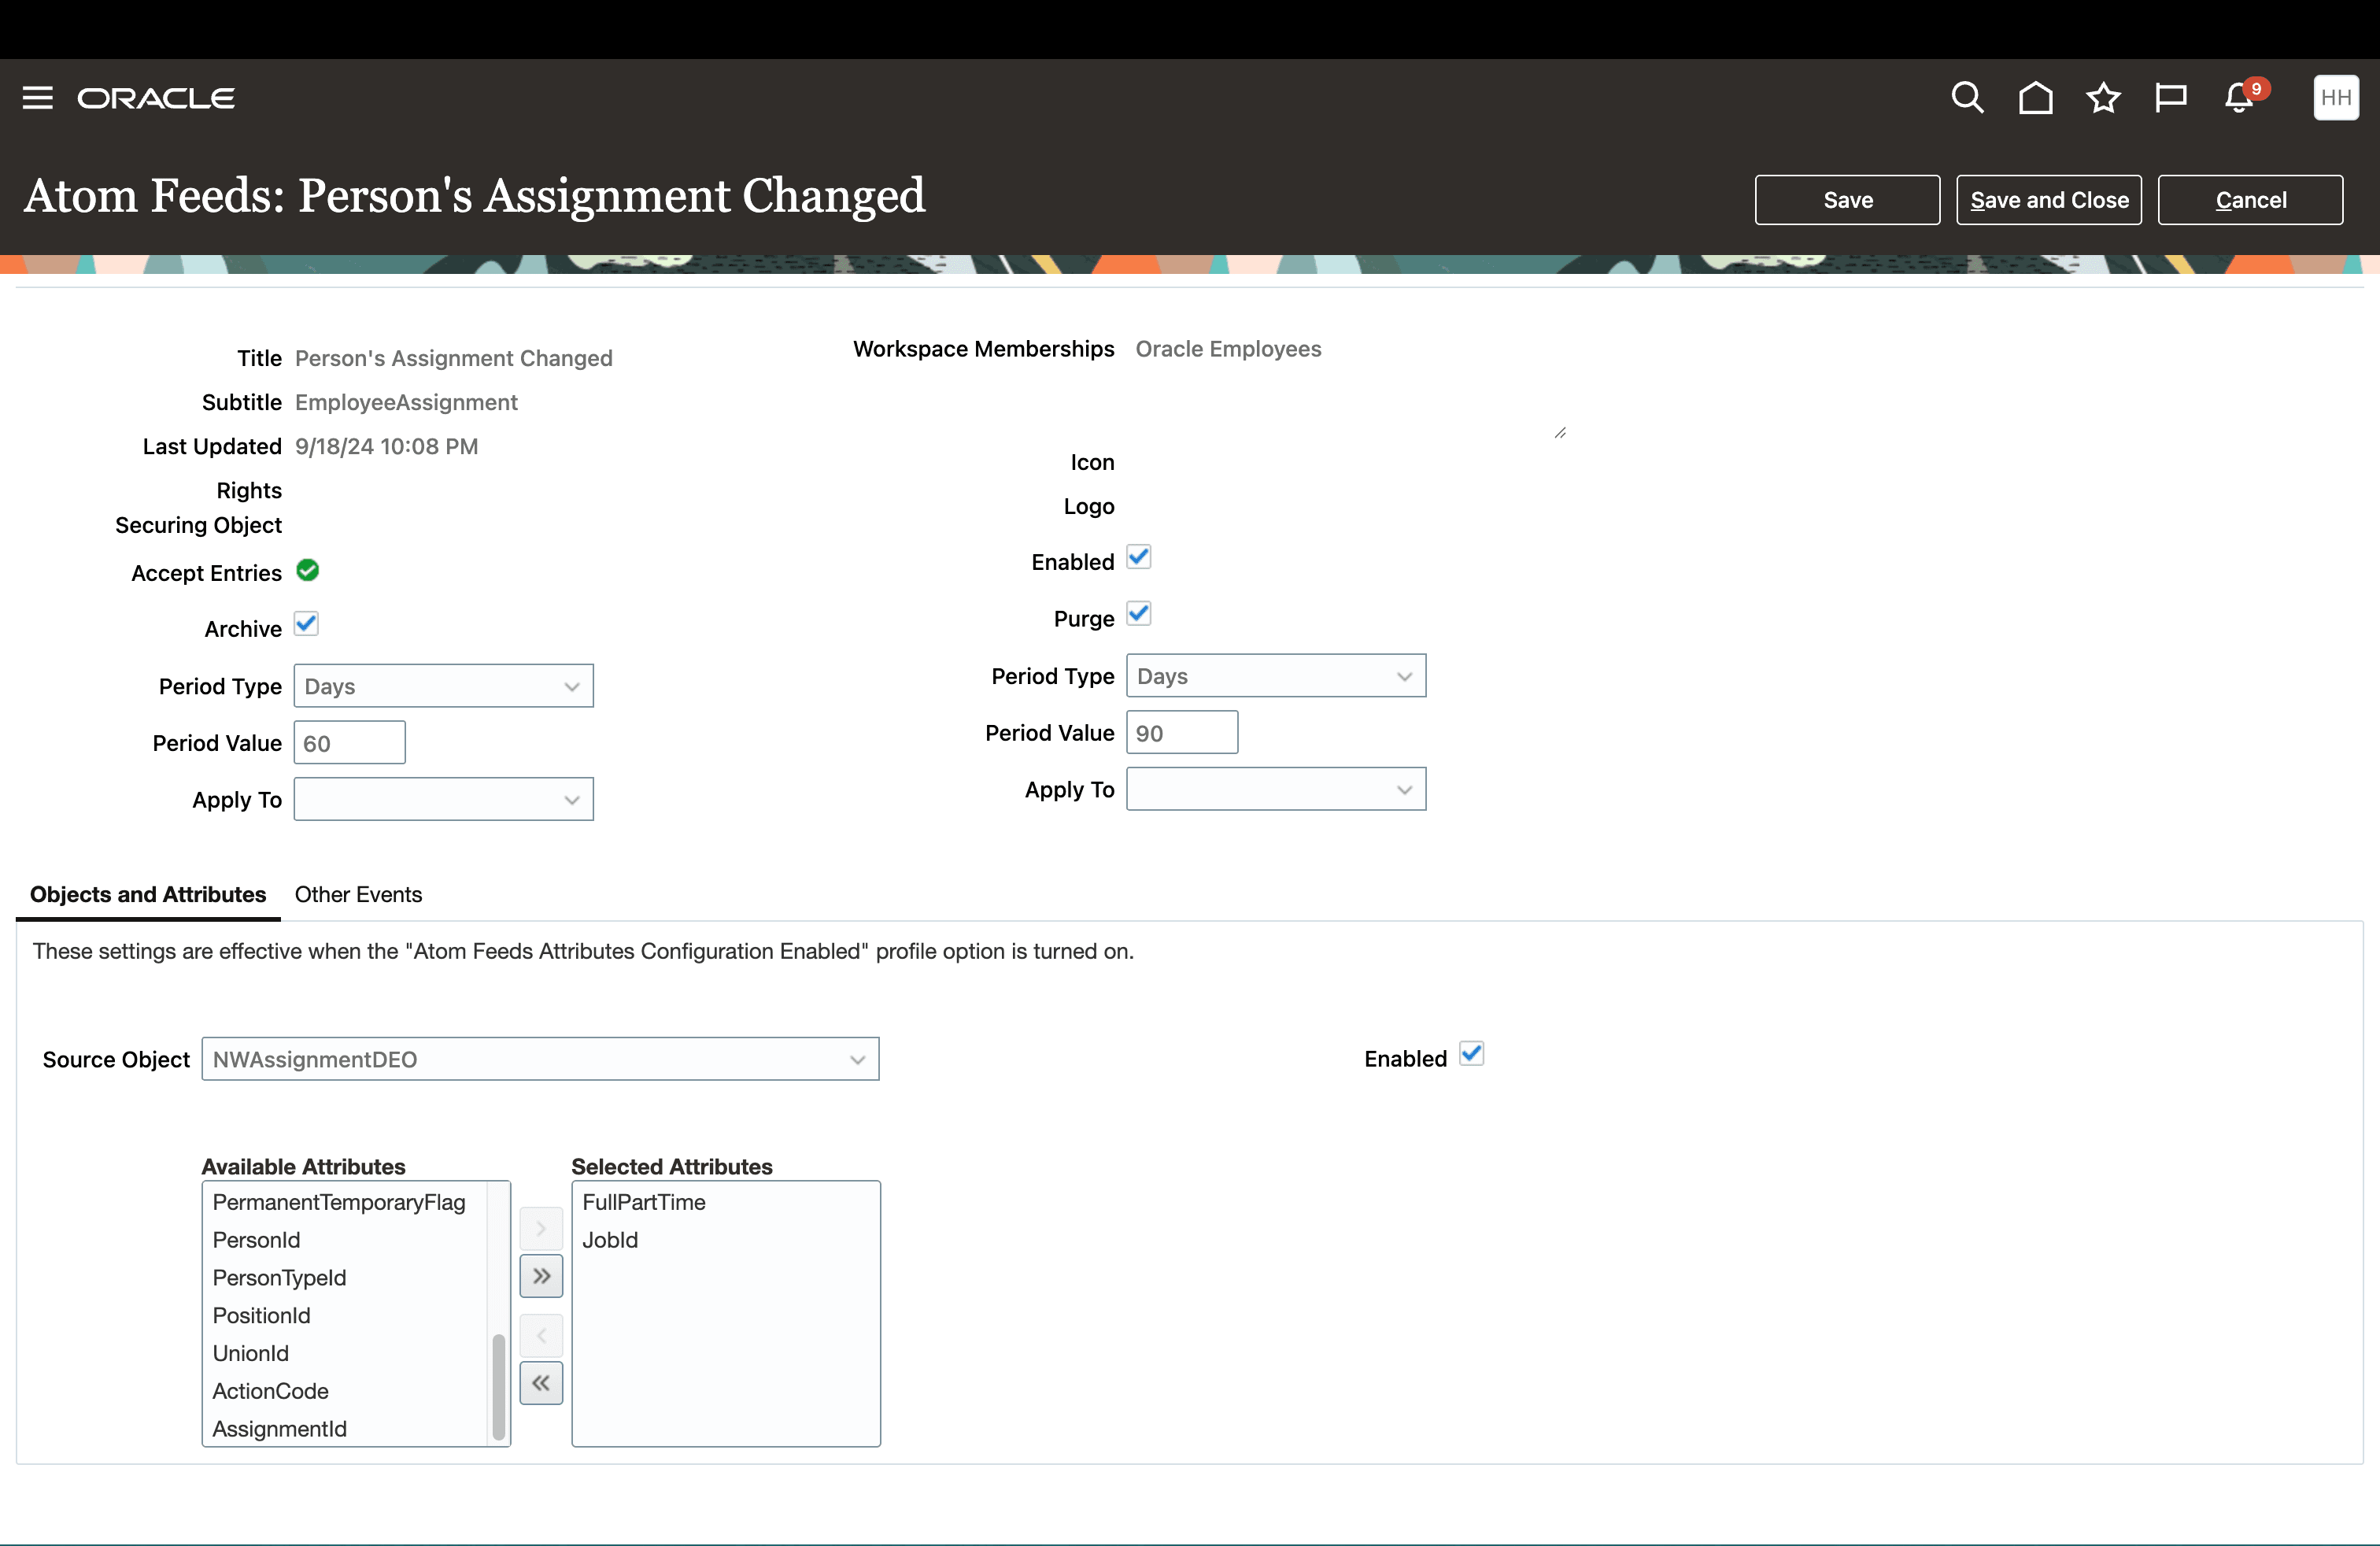
Task: Select JobId in Selected Attributes list
Action: pos(610,1240)
